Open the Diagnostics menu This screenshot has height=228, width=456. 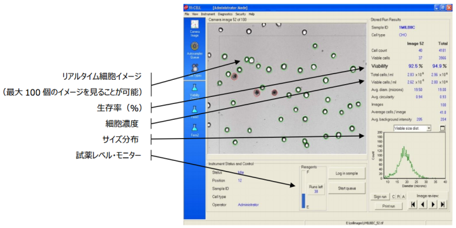(x=225, y=14)
